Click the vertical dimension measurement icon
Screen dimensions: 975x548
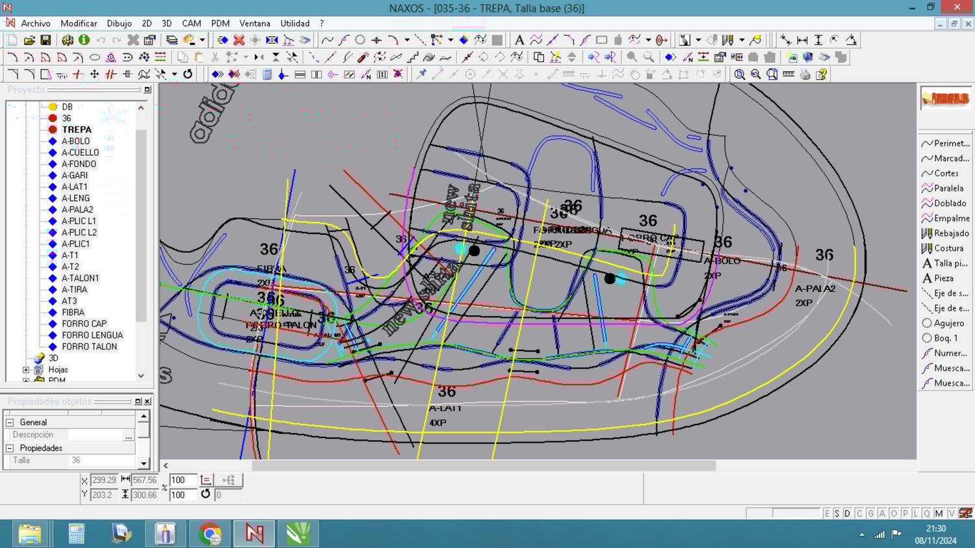click(818, 40)
